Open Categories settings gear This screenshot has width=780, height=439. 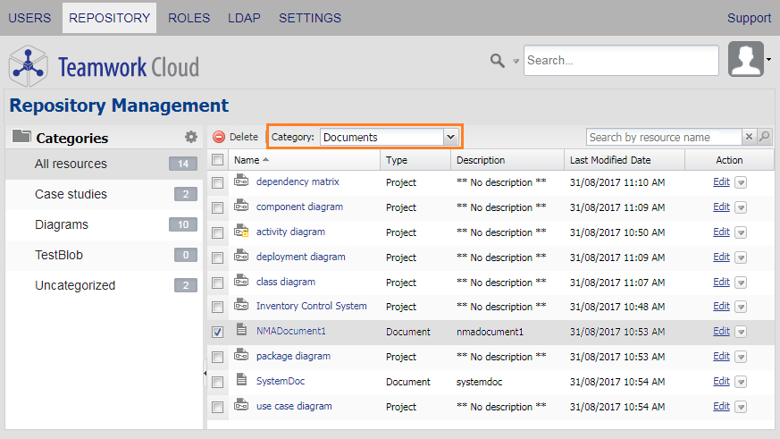[190, 138]
